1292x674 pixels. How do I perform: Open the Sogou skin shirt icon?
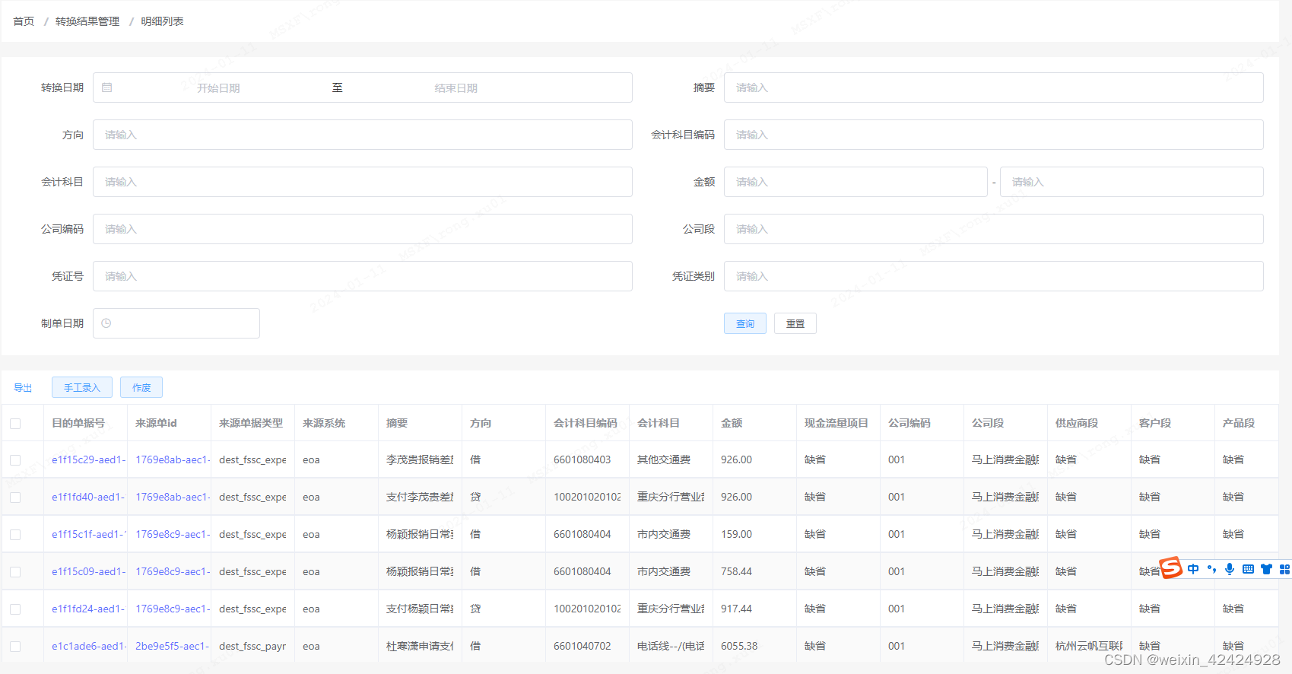coord(1266,569)
